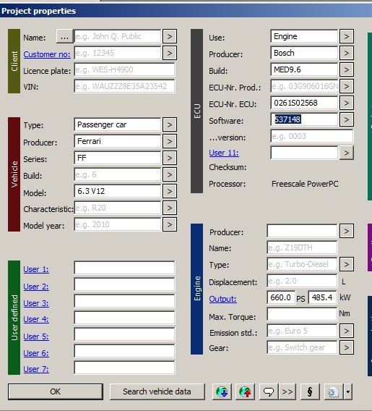Screen dimensions: 372x411
Task: Click the ellipsis button next to Name
Action: 64,36
